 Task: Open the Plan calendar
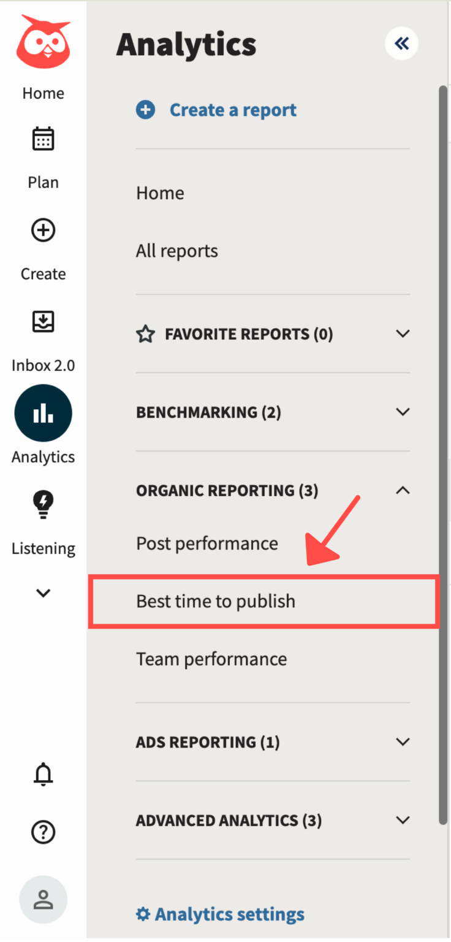[43, 138]
